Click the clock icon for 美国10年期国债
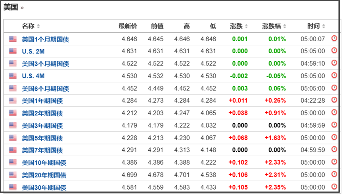Viewport: 343px width, 194px height. [x=334, y=162]
